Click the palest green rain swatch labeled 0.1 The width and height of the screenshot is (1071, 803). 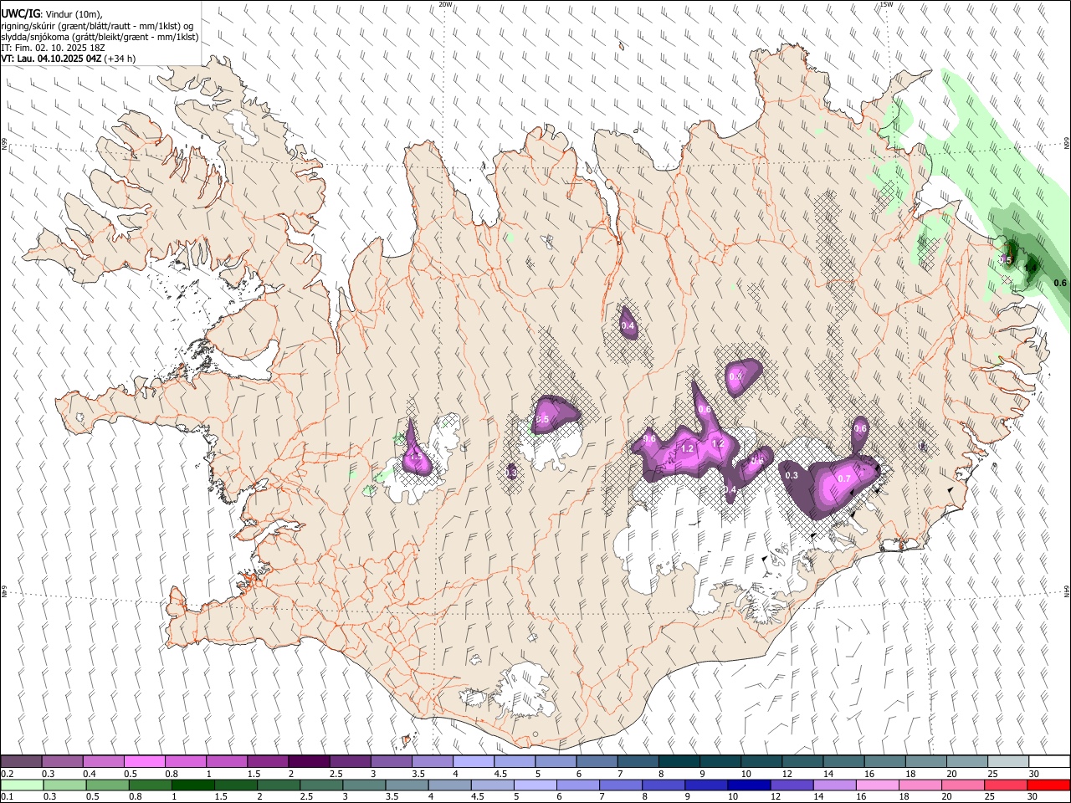[x=23, y=785]
